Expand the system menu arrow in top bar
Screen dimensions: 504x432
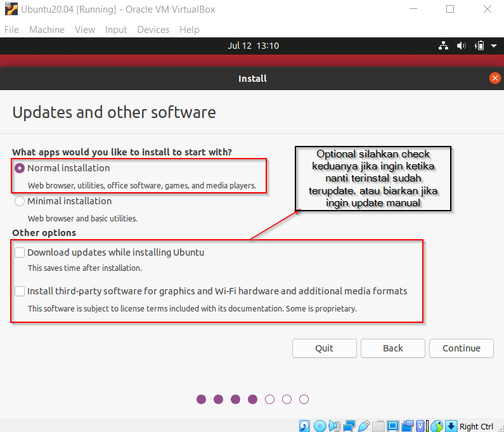(x=493, y=46)
